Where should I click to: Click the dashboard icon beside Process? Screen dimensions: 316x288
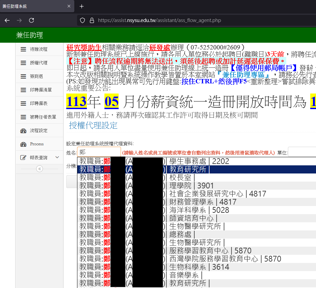pos(23,144)
